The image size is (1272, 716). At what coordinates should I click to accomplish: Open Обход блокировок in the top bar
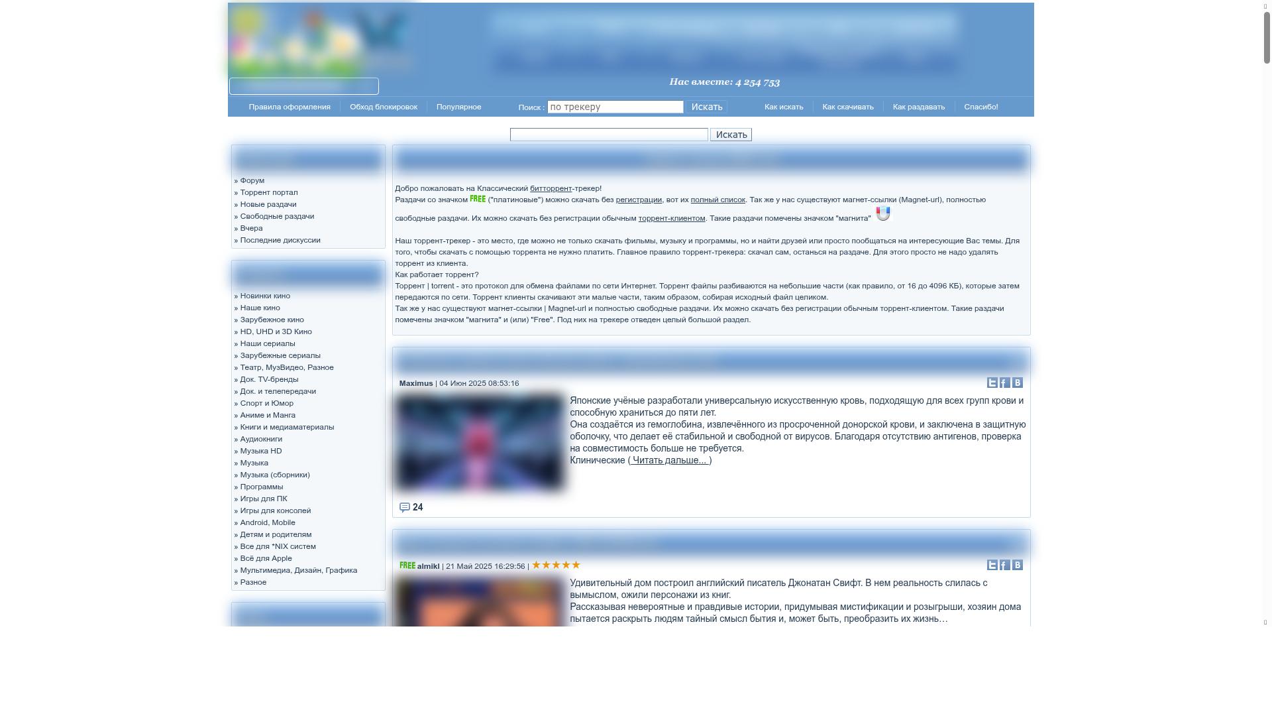[x=383, y=107]
